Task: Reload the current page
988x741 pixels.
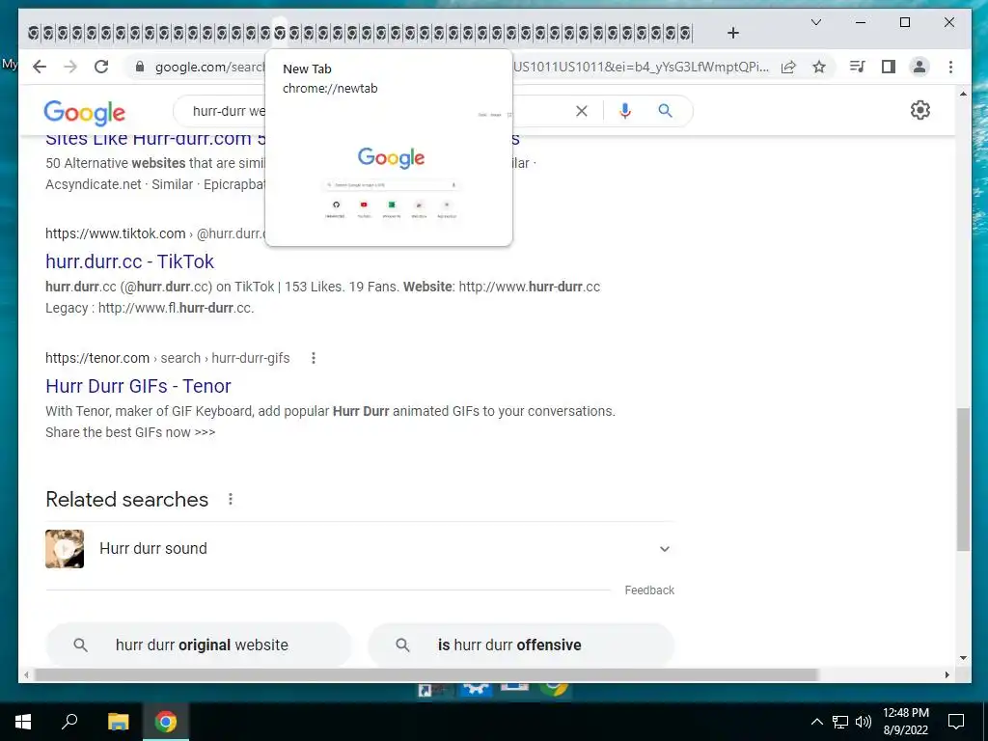Action: coord(101,67)
